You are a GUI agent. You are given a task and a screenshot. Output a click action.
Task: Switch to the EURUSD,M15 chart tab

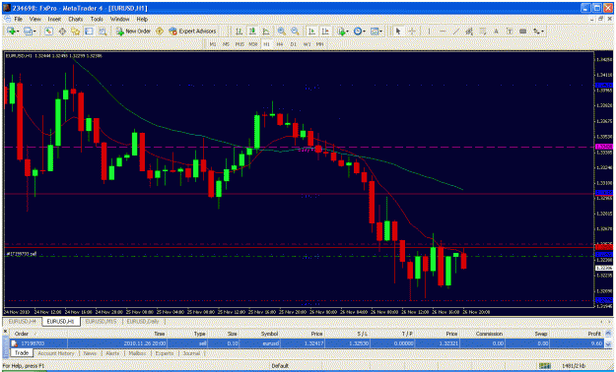(x=101, y=322)
